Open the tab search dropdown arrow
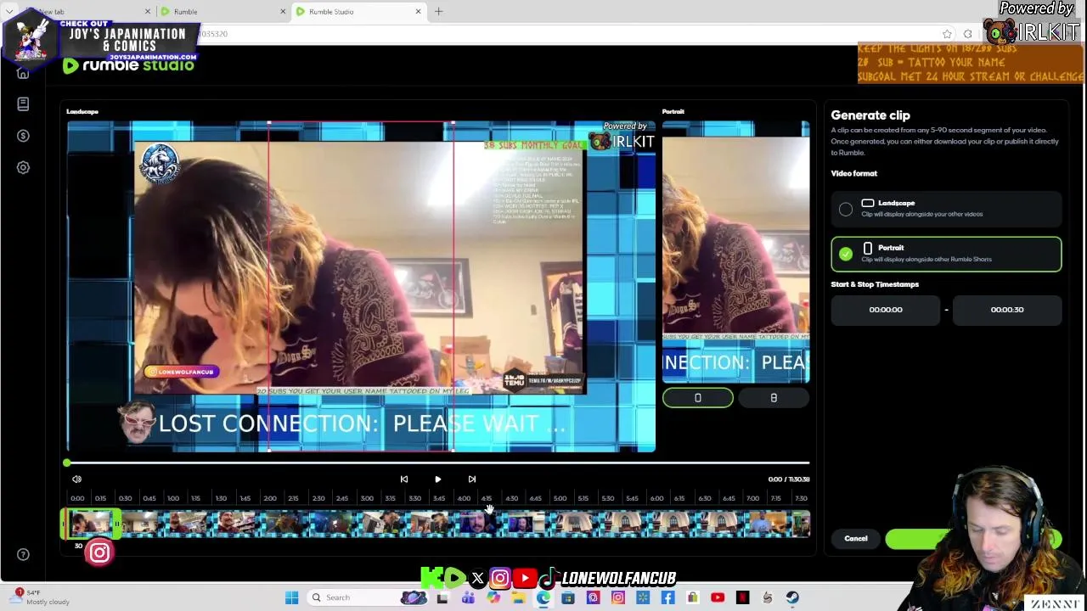Image resolution: width=1087 pixels, height=611 pixels. (8, 12)
